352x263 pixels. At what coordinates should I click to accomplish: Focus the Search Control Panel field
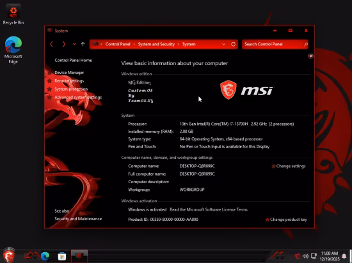pyautogui.click(x=275, y=44)
